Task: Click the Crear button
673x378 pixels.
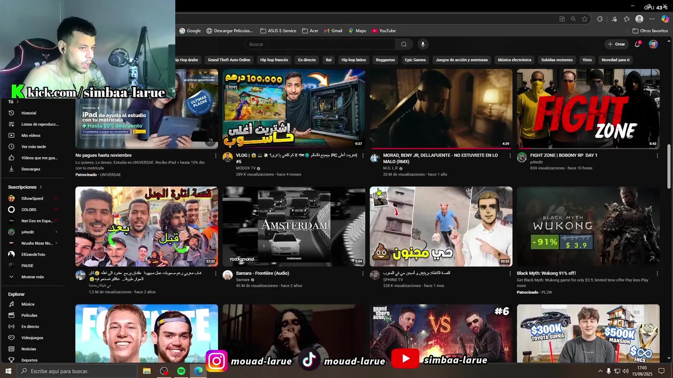Action: pyautogui.click(x=616, y=44)
